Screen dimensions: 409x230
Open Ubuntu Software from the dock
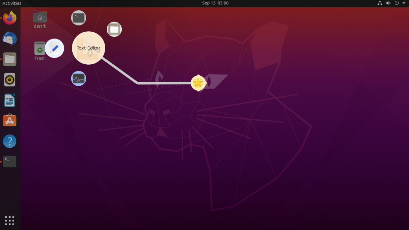click(x=10, y=121)
